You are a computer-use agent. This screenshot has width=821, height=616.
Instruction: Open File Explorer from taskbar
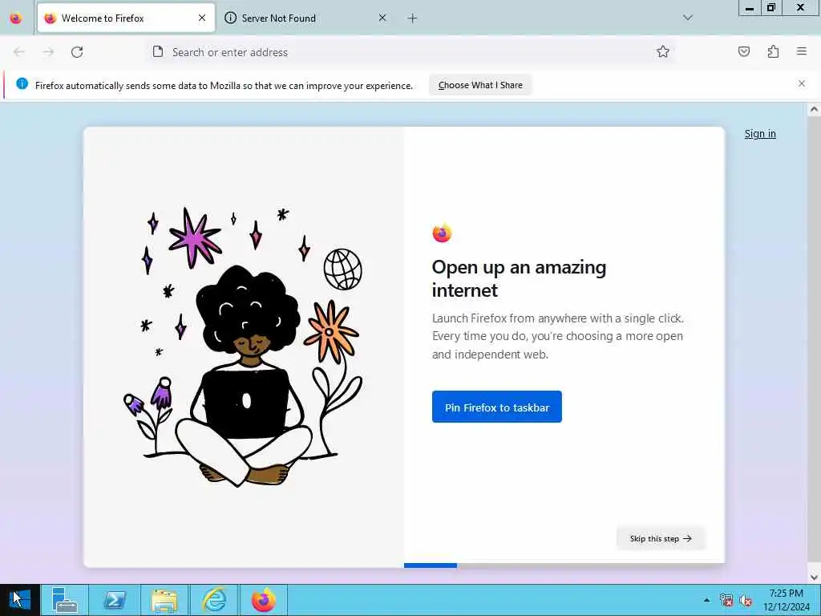(164, 600)
